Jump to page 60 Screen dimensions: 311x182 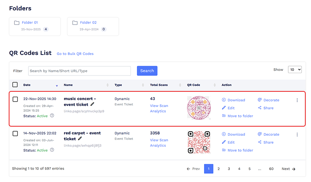click(x=271, y=169)
